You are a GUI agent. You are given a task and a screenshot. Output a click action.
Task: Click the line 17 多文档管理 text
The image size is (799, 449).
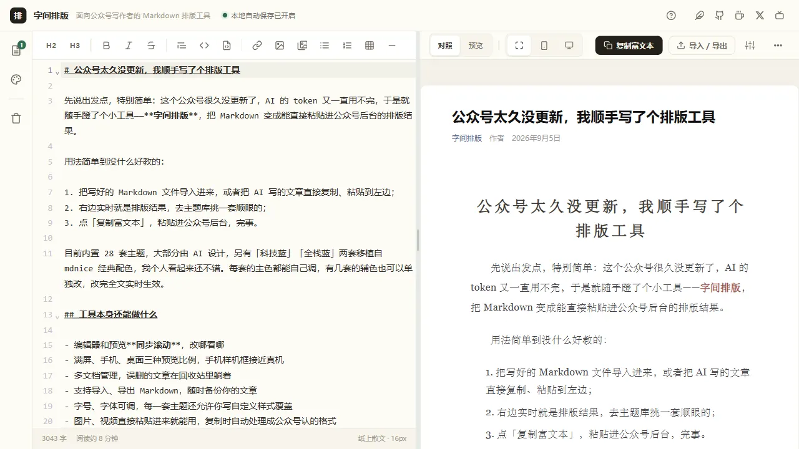pos(148,375)
